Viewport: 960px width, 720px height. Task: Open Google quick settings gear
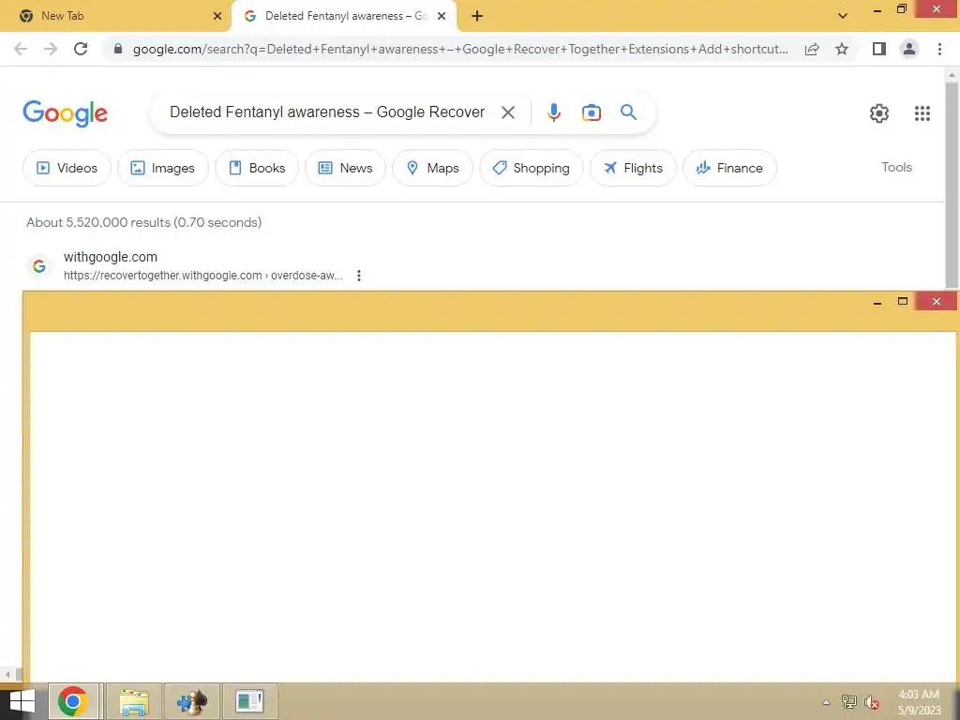(x=879, y=113)
